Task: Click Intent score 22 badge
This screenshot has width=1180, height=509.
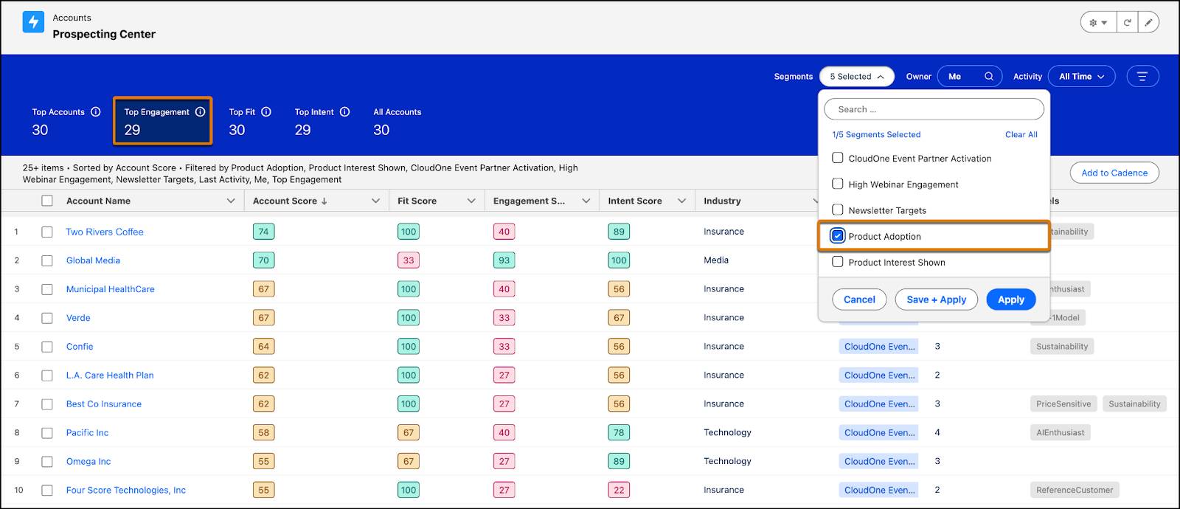Action: tap(619, 491)
